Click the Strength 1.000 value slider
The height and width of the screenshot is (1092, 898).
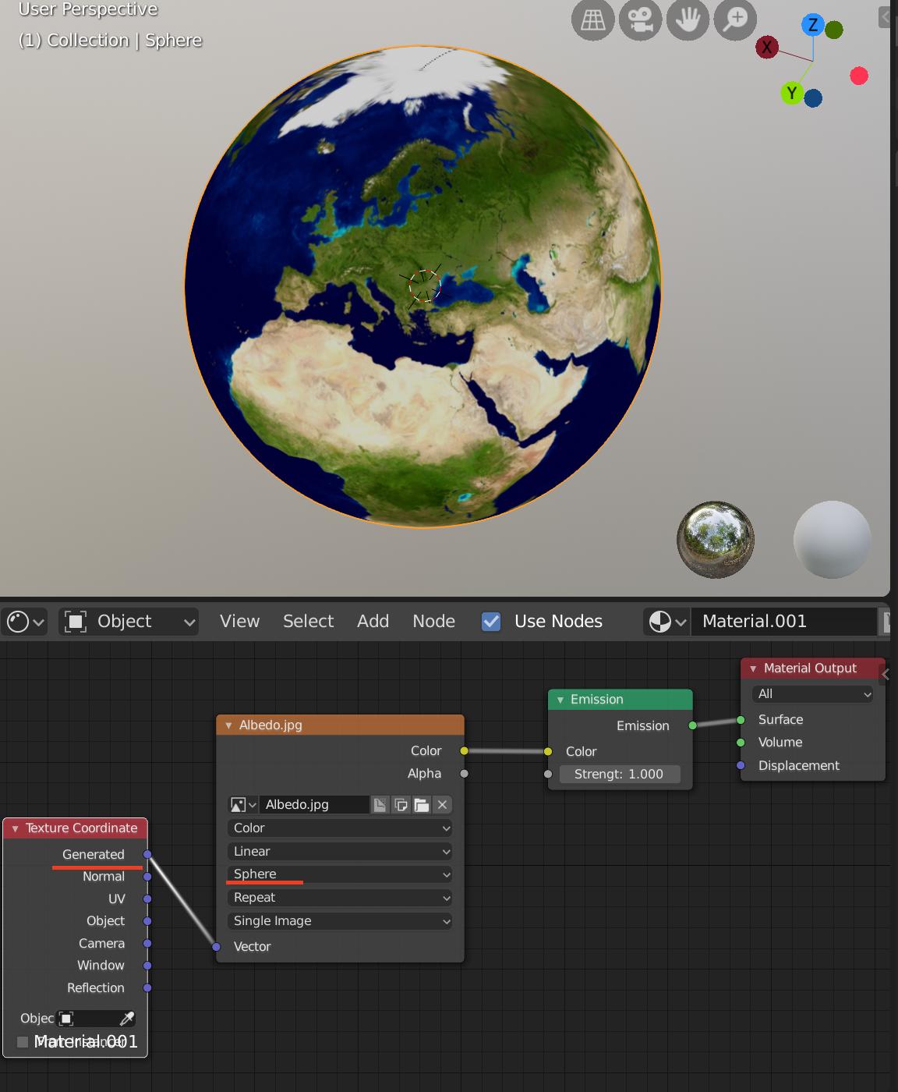coord(620,774)
